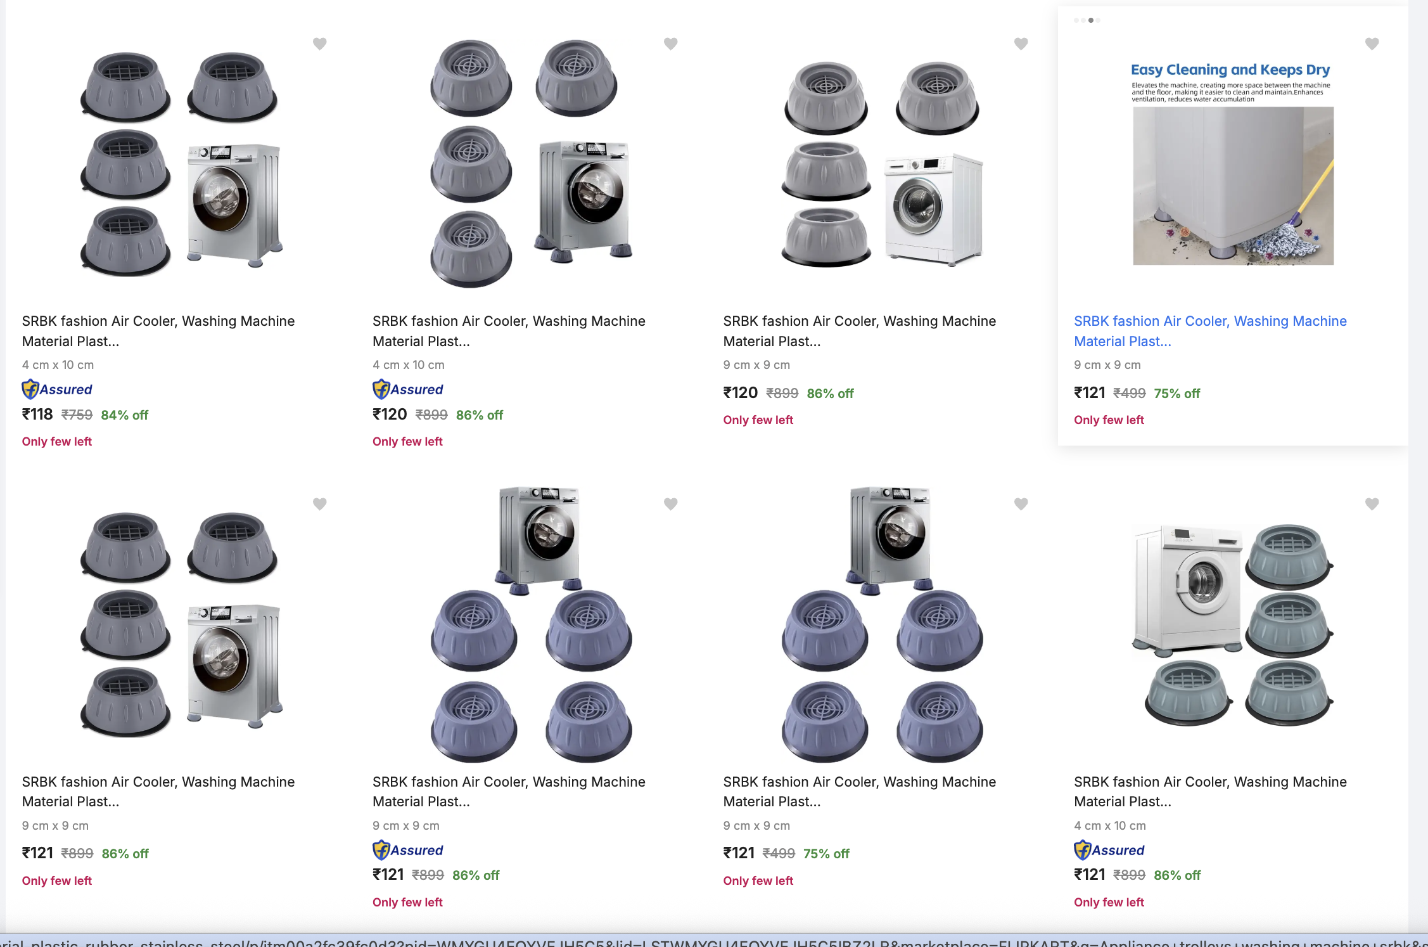
Task: Click the heart on the ₹120 Assured product
Action: coord(670,44)
